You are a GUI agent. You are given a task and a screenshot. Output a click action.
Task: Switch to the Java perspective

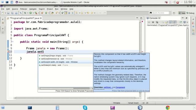pos(182,13)
